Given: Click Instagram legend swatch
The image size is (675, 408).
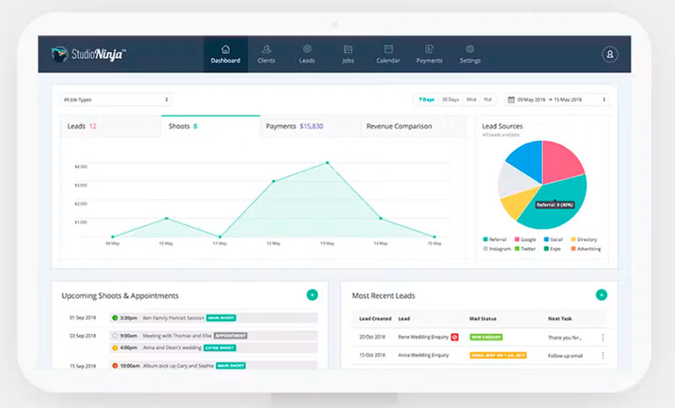Looking at the screenshot, I should (486, 249).
